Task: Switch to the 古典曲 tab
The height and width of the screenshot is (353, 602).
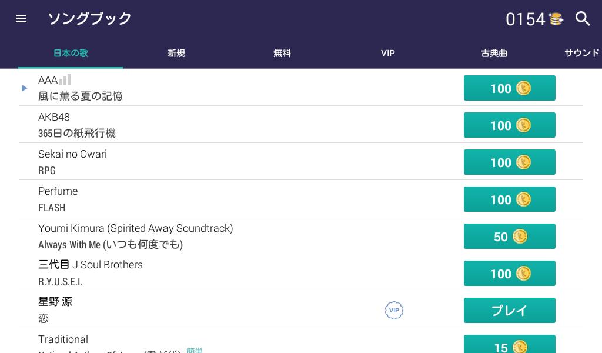Action: [494, 53]
